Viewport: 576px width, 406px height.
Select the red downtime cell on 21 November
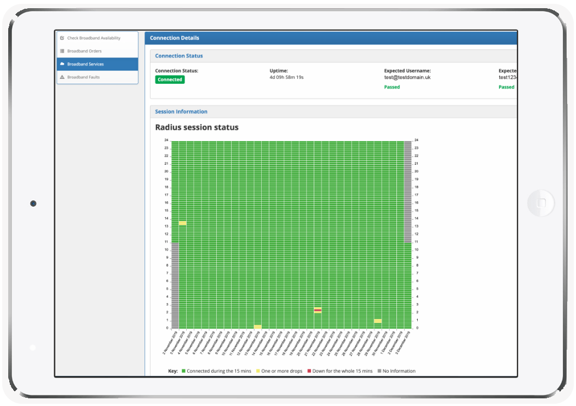pyautogui.click(x=318, y=310)
